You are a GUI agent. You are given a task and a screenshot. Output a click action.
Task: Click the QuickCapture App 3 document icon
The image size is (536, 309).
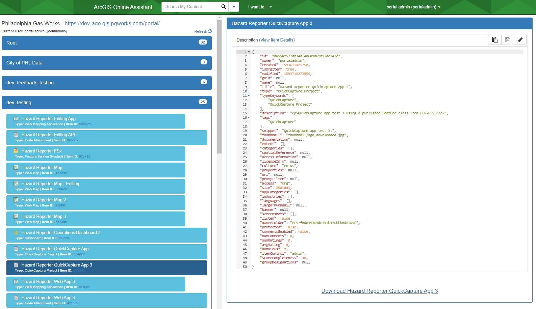pyautogui.click(x=16, y=265)
